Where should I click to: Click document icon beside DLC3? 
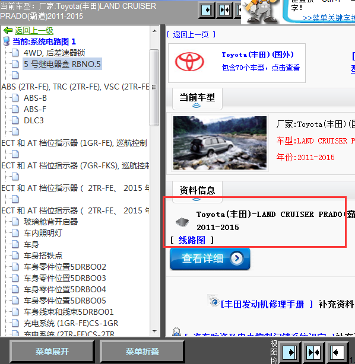tap(15, 120)
